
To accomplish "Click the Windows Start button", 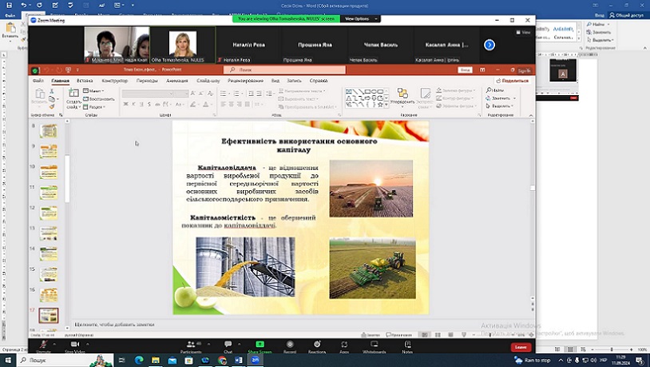I will (8, 360).
